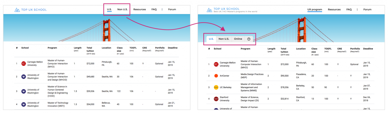Click TOP UX SCHOOL title text in right screenshot

point(226,9)
